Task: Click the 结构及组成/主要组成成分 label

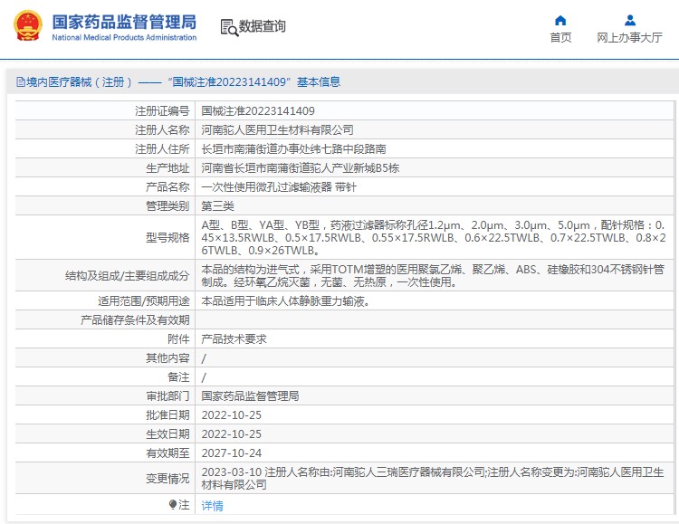Action: pos(128,276)
